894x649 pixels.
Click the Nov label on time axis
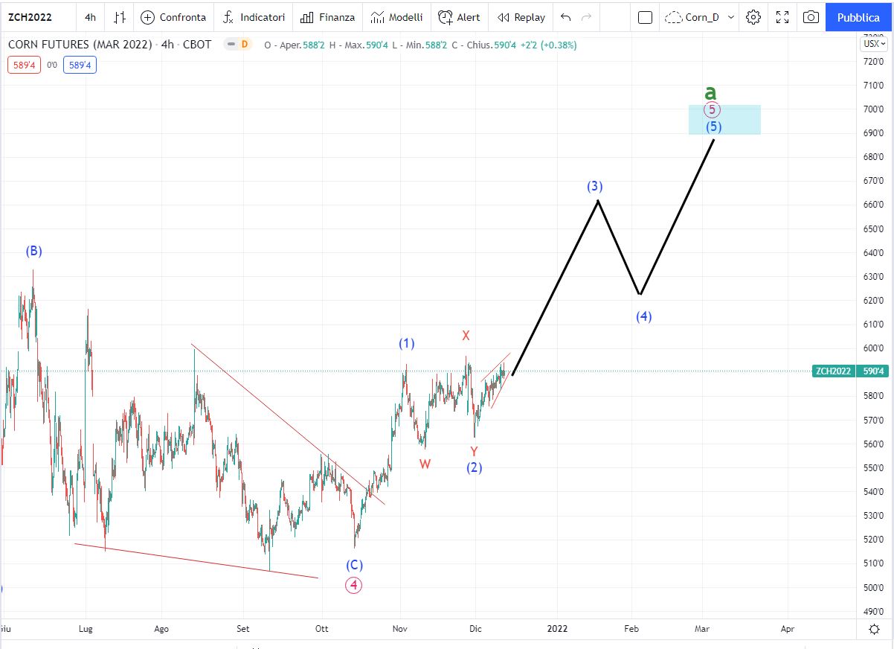[x=401, y=629]
